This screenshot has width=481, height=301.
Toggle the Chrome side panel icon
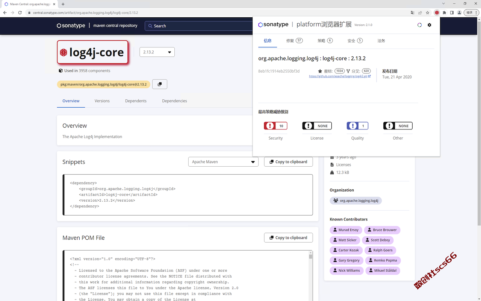pyautogui.click(x=452, y=12)
